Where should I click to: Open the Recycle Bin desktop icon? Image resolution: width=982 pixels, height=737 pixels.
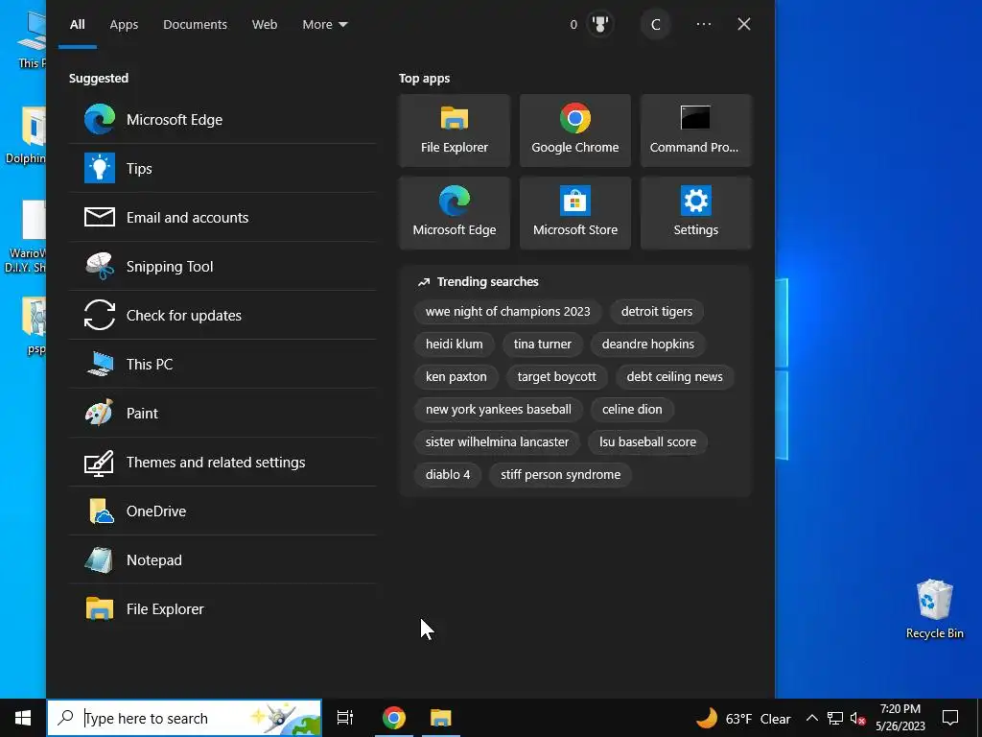click(x=934, y=608)
